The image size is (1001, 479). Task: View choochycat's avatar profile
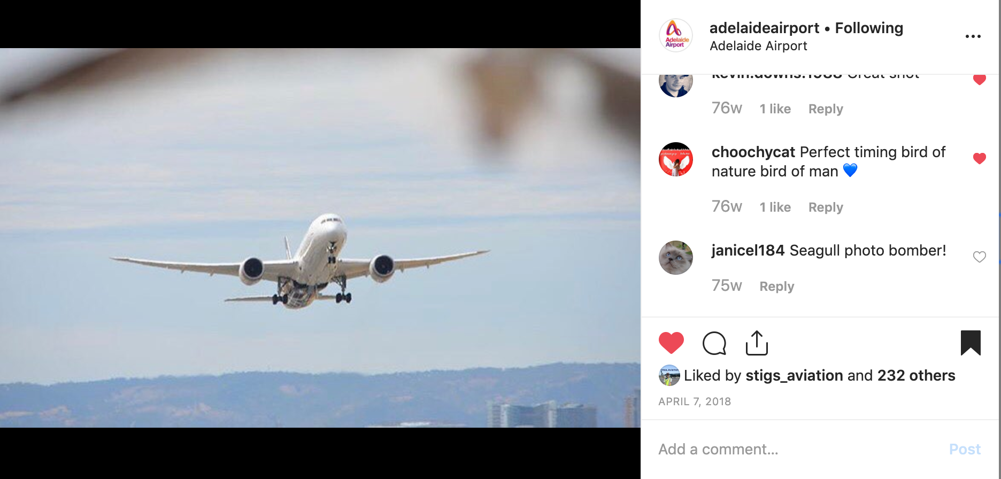coord(676,159)
